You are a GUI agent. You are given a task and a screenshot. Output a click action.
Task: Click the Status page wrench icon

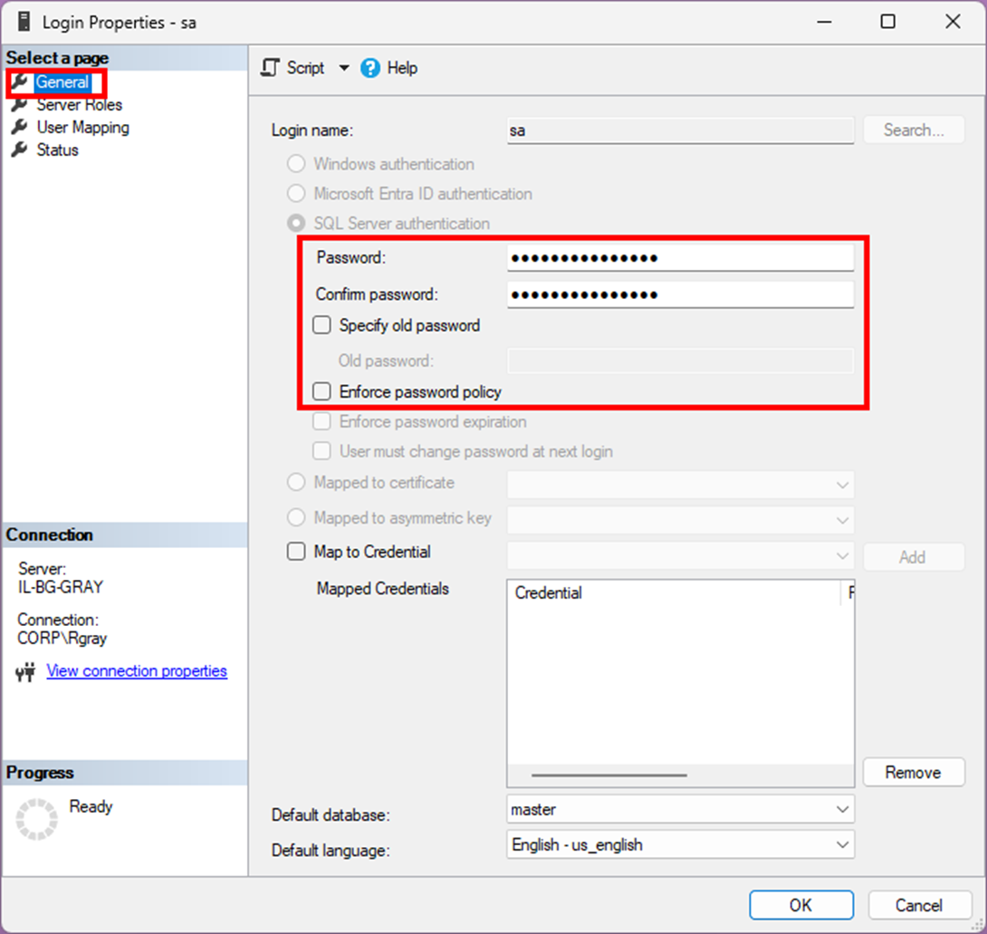19,150
